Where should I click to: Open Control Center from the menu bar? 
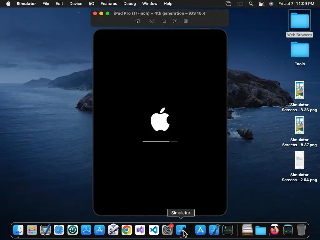(x=261, y=4)
